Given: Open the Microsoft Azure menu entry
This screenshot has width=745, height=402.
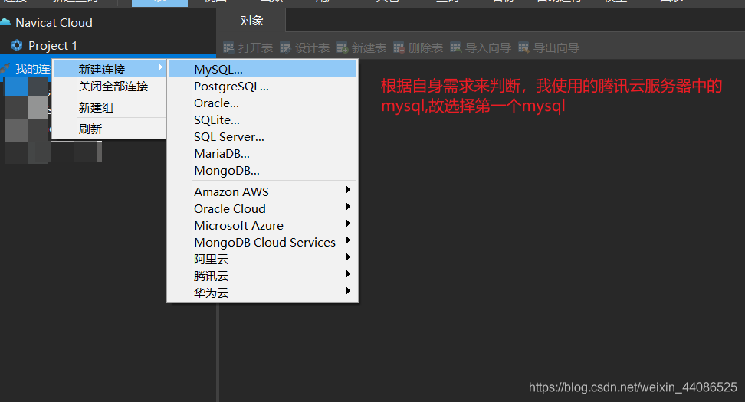Looking at the screenshot, I should (x=262, y=225).
